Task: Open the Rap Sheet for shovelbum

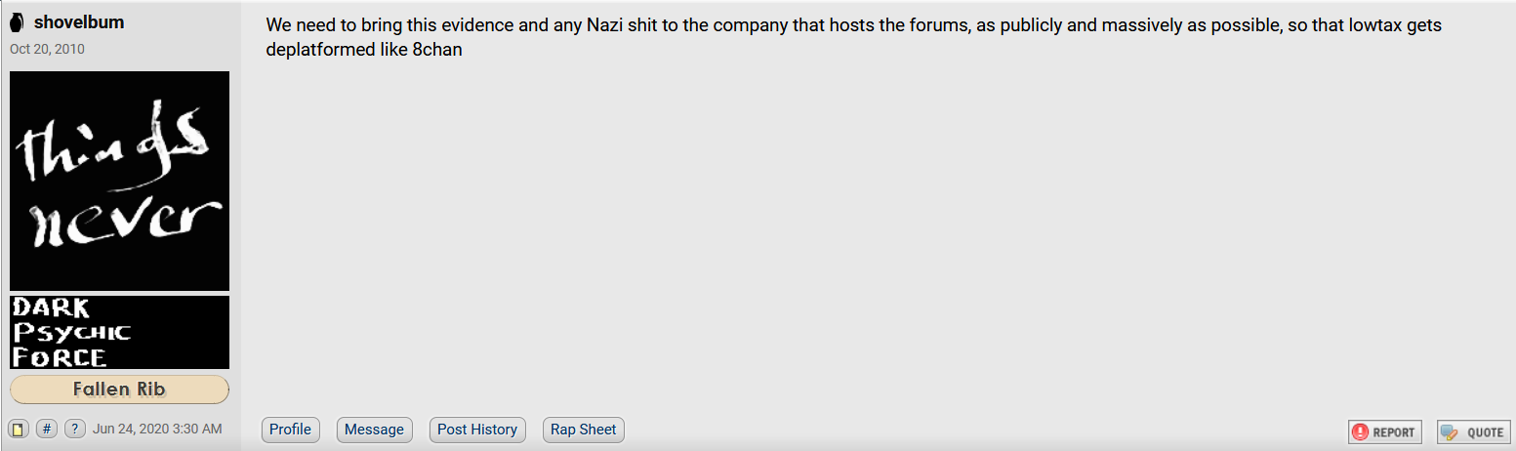Action: click(x=584, y=430)
